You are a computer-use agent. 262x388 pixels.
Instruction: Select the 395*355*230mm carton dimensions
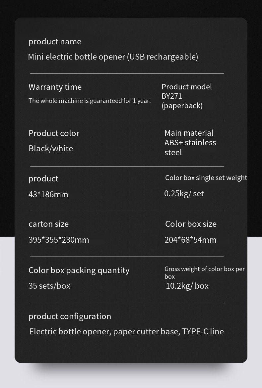[x=59, y=240]
